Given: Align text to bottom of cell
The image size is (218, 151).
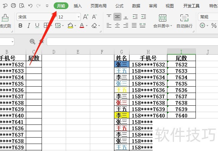Looking at the screenshot, I should 126,17.
